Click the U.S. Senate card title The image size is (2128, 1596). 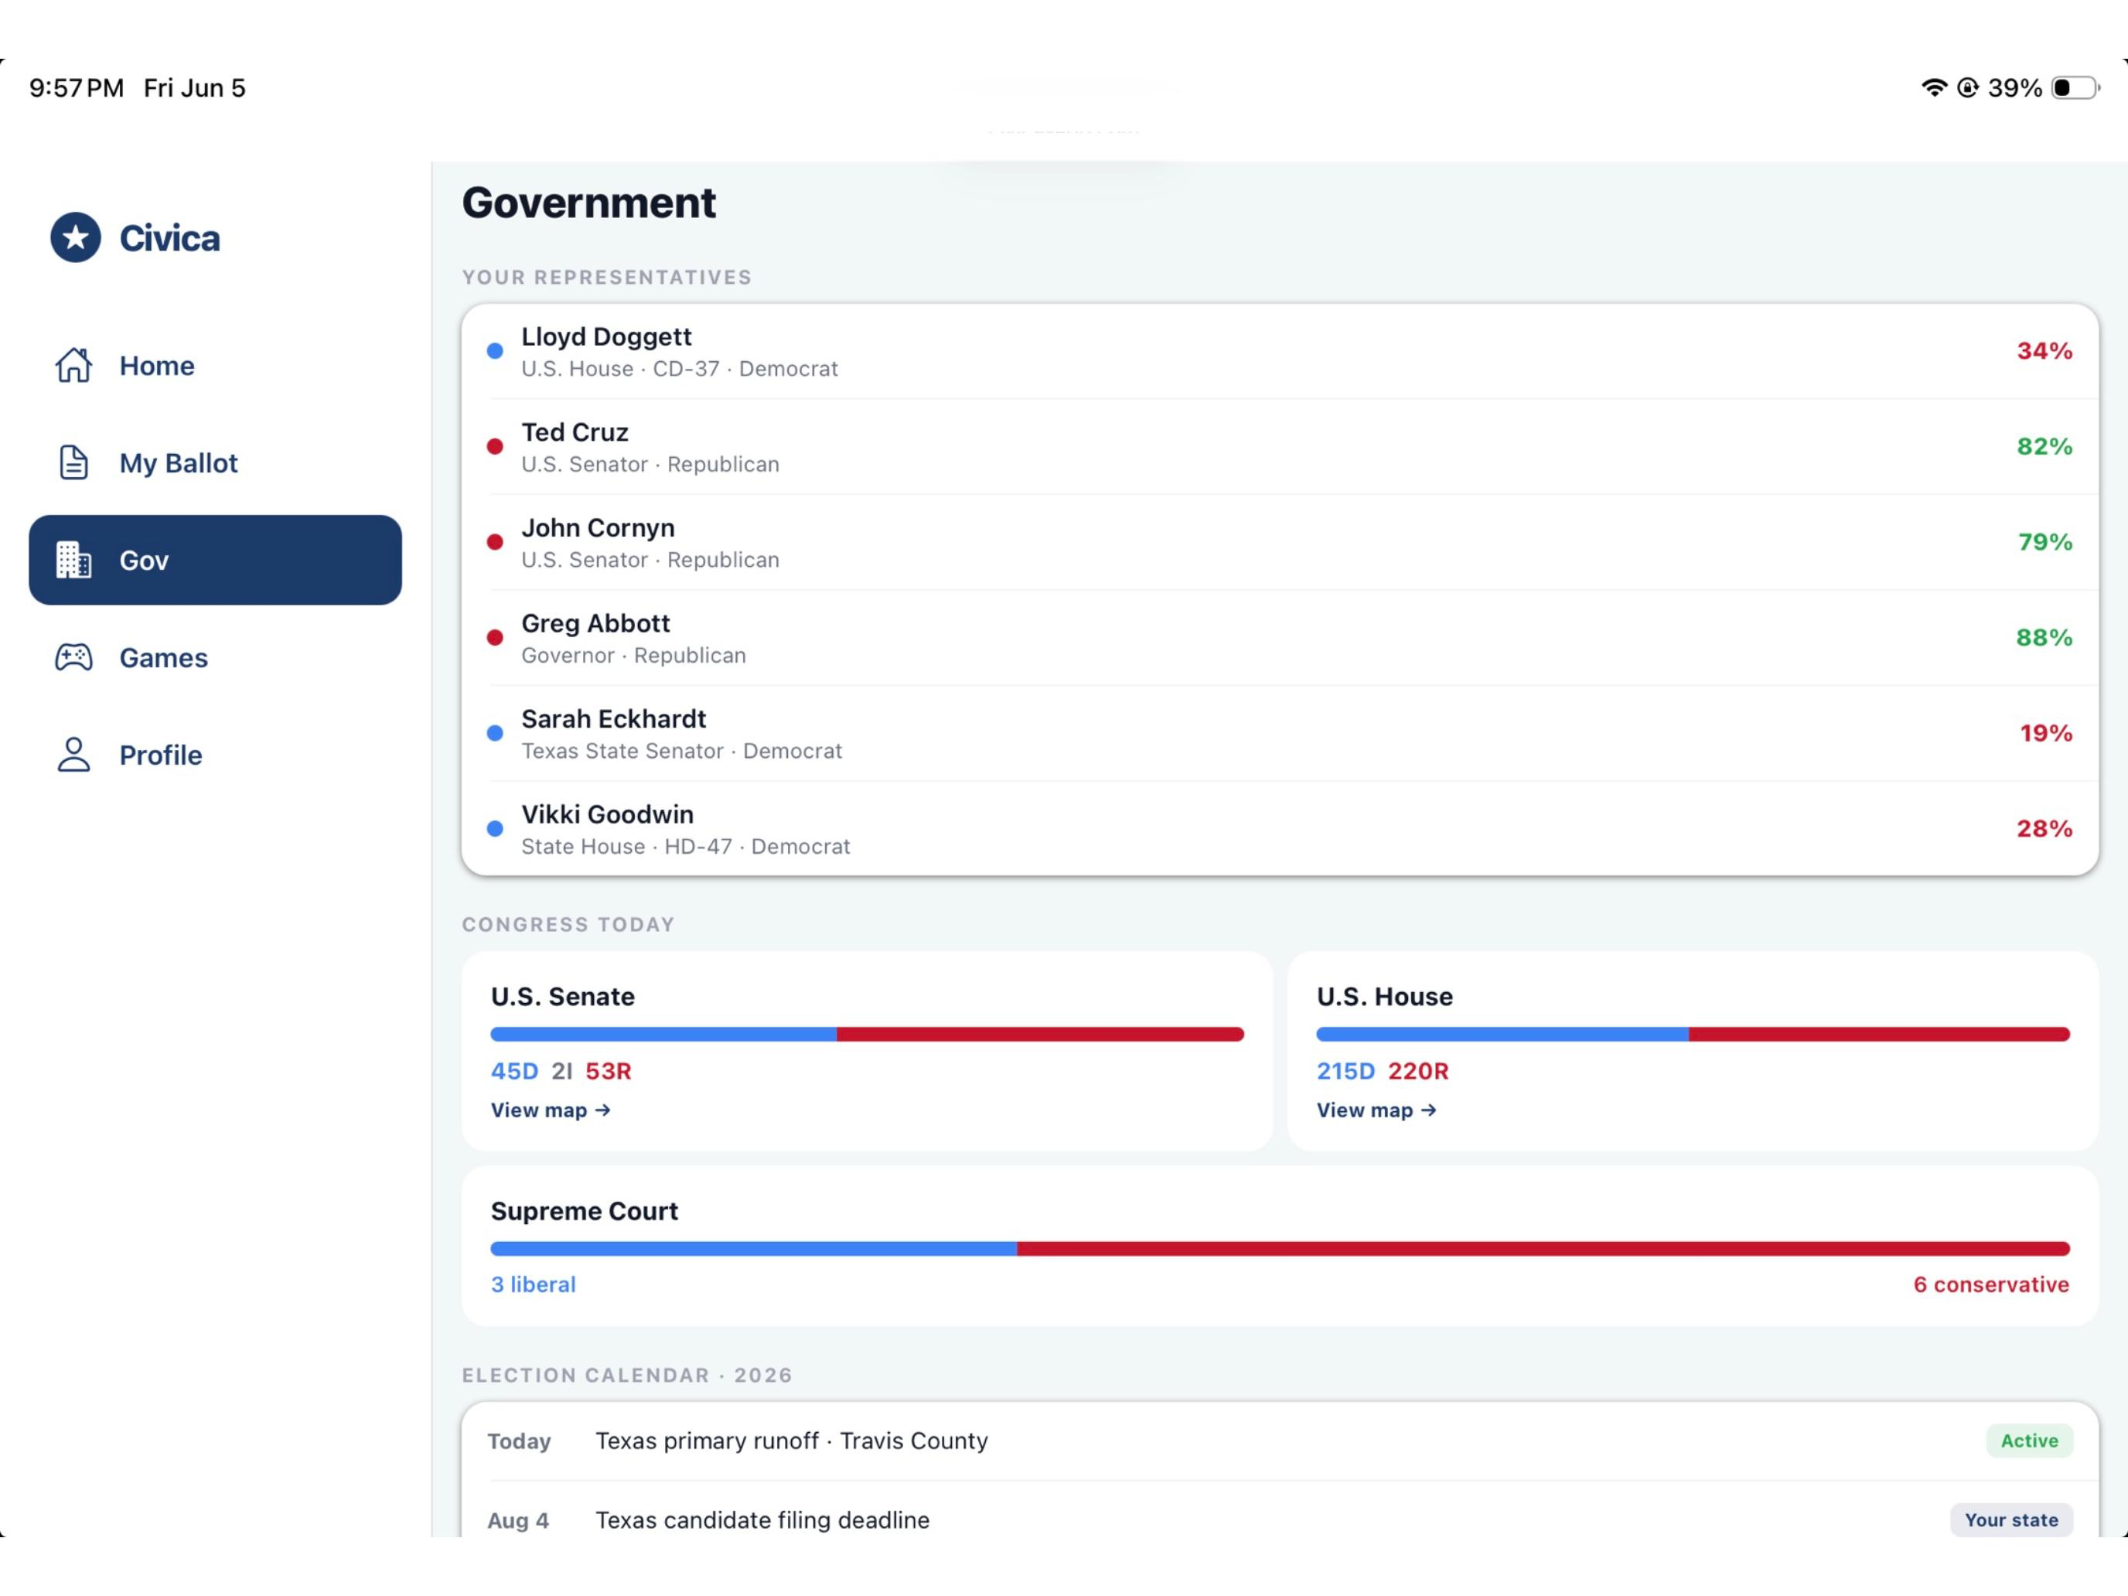tap(563, 997)
